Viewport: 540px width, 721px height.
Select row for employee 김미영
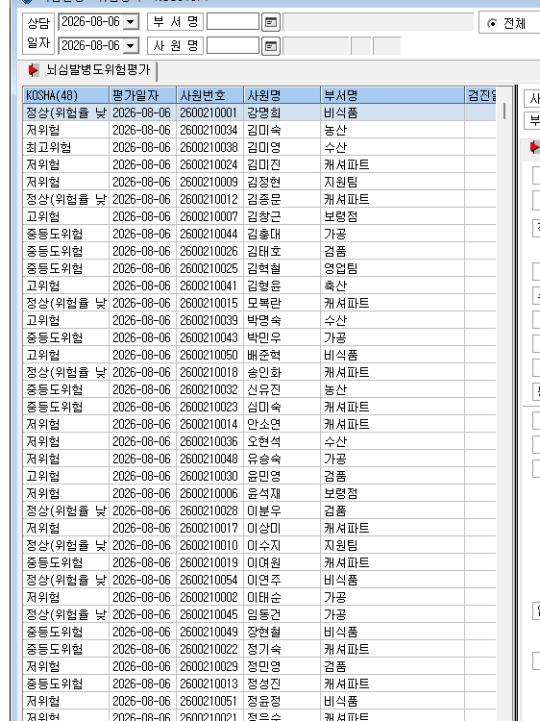(x=259, y=148)
